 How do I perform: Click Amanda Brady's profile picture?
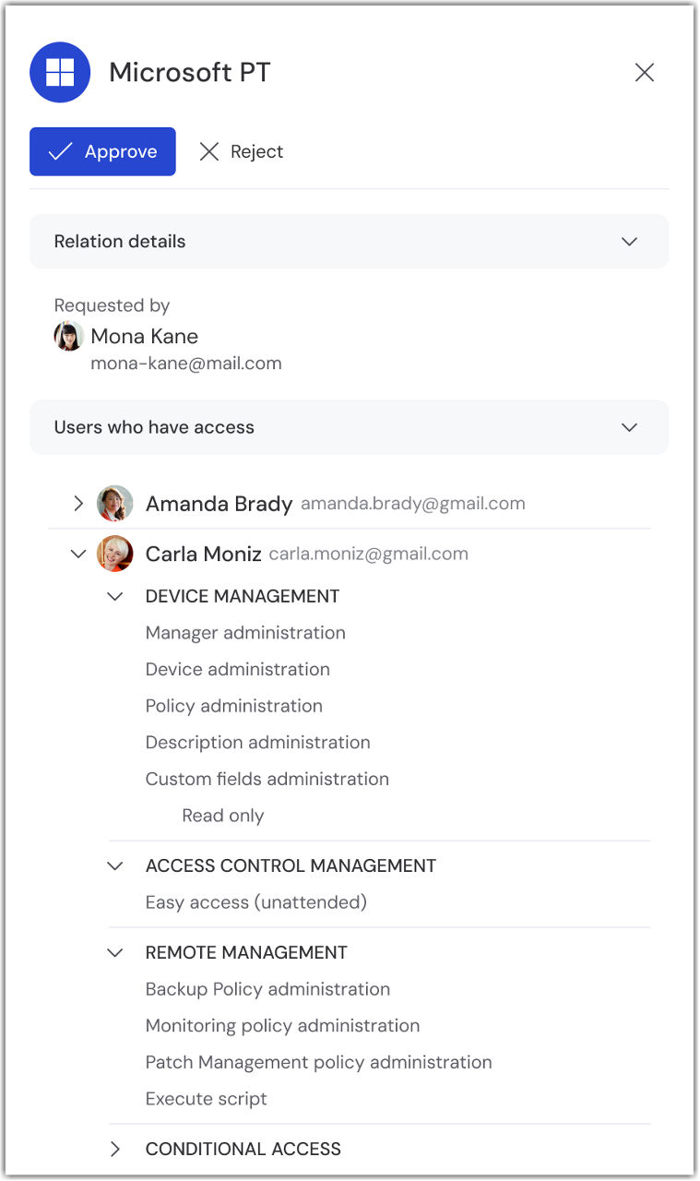click(x=115, y=504)
